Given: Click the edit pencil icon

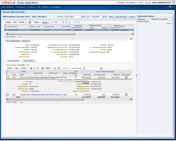Looking at the screenshot, I should click(34, 68).
